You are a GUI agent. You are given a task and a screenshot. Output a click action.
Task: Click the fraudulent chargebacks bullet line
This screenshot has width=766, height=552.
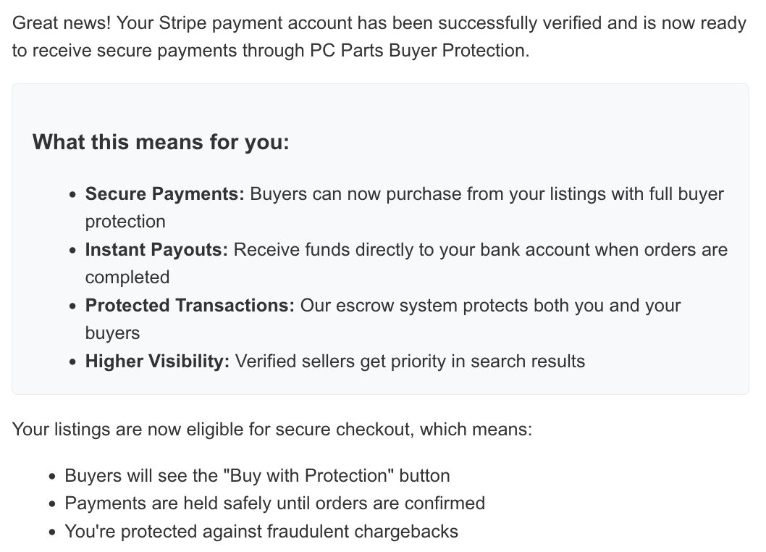click(261, 532)
